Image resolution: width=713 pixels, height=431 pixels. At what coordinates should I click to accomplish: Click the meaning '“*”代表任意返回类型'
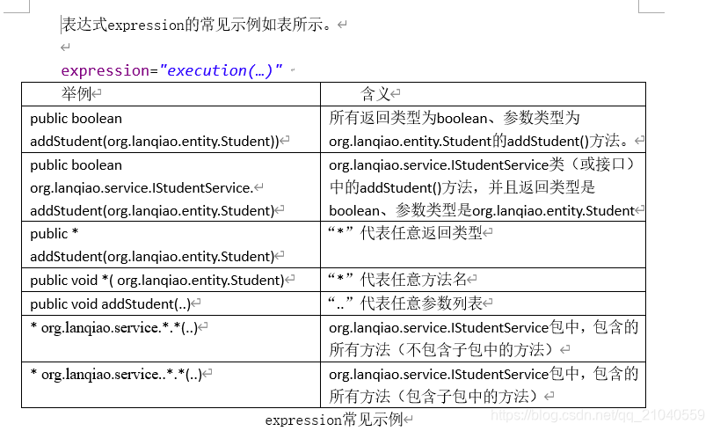point(405,233)
